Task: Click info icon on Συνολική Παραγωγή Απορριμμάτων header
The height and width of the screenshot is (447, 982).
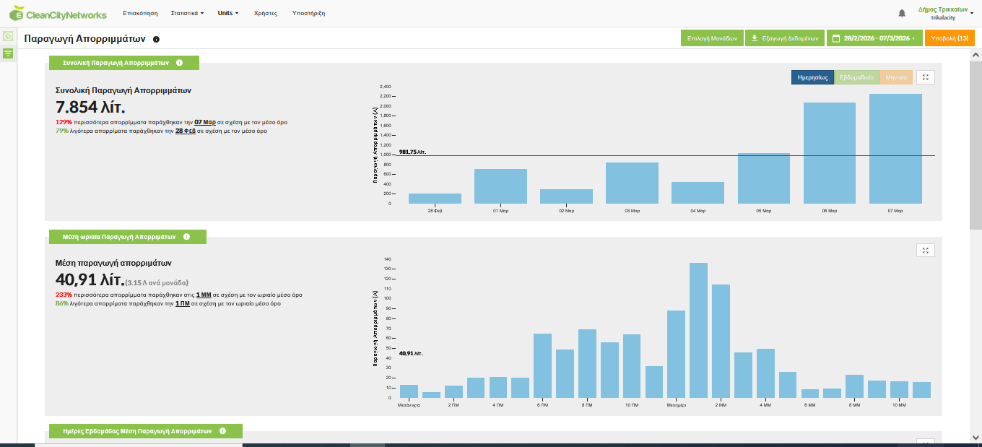Action: [x=179, y=63]
